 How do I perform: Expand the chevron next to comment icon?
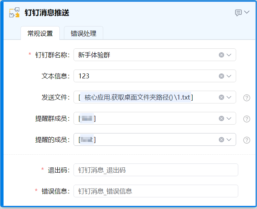tap(247, 12)
